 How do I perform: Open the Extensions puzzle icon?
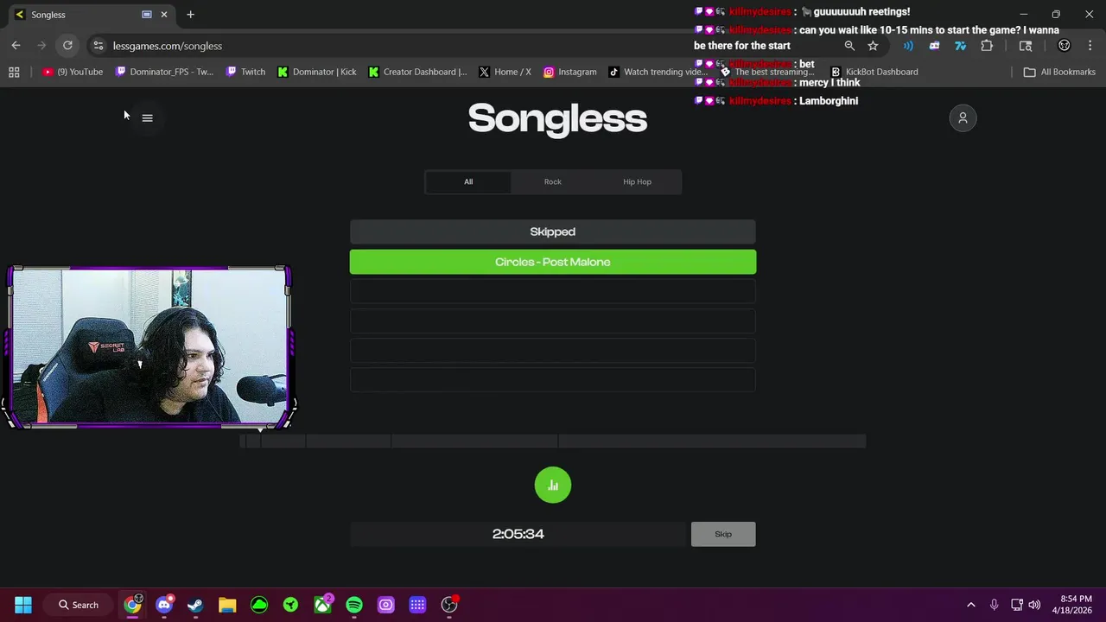(x=987, y=46)
